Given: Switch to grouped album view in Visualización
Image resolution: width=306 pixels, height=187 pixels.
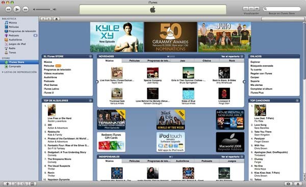Looking at the screenshot, I should click(x=251, y=9).
